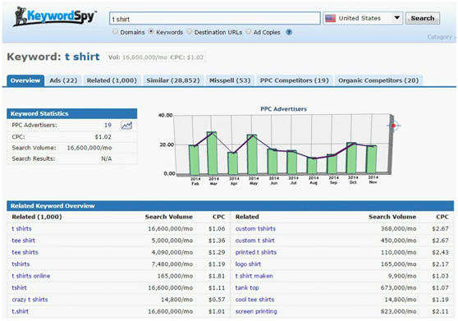This screenshot has width=458, height=321.
Task: Click the PPC Advertisers count 19 link
Action: click(x=108, y=125)
